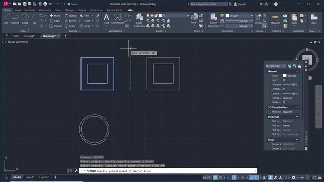Activate the Scale command

70,26
